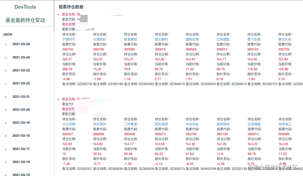Image resolution: width=303 pixels, height=176 pixels.
Task: Open the 2021-03-17 entry
Action: 21,149
